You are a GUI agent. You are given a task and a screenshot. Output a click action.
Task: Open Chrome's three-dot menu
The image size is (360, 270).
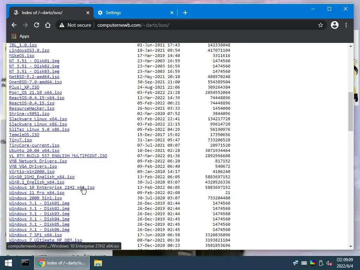(x=346, y=25)
